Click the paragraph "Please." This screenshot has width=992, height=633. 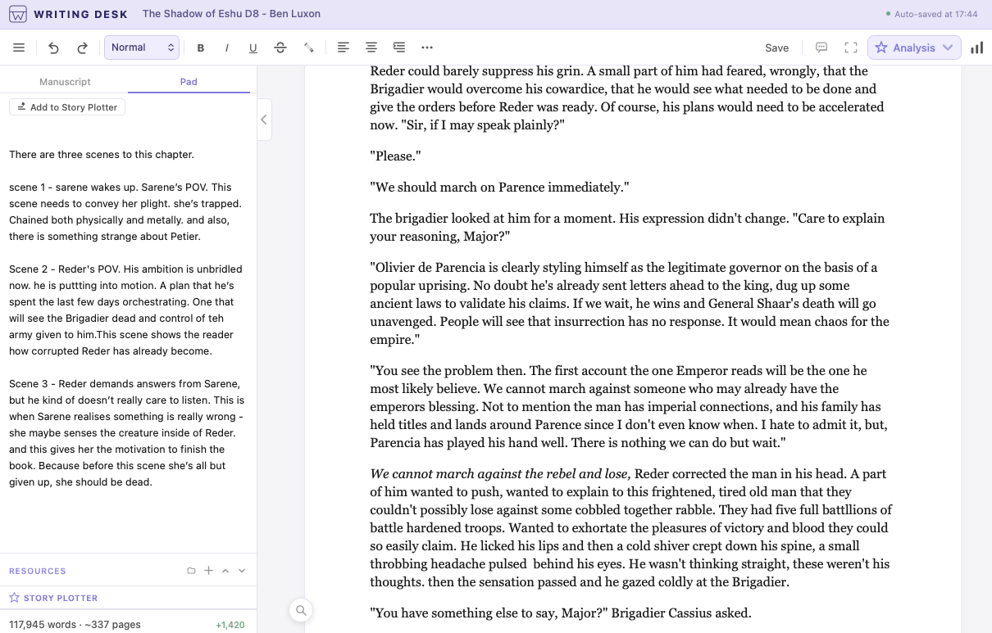(x=395, y=156)
